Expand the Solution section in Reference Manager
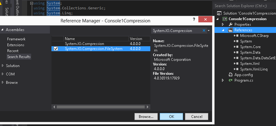The width and height of the screenshot is (276, 126). (x=2, y=66)
